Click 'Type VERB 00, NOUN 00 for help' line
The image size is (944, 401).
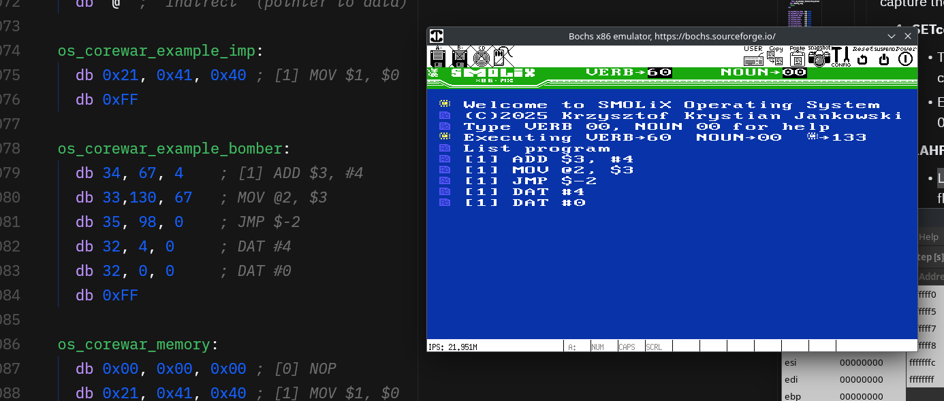pyautogui.click(x=646, y=126)
